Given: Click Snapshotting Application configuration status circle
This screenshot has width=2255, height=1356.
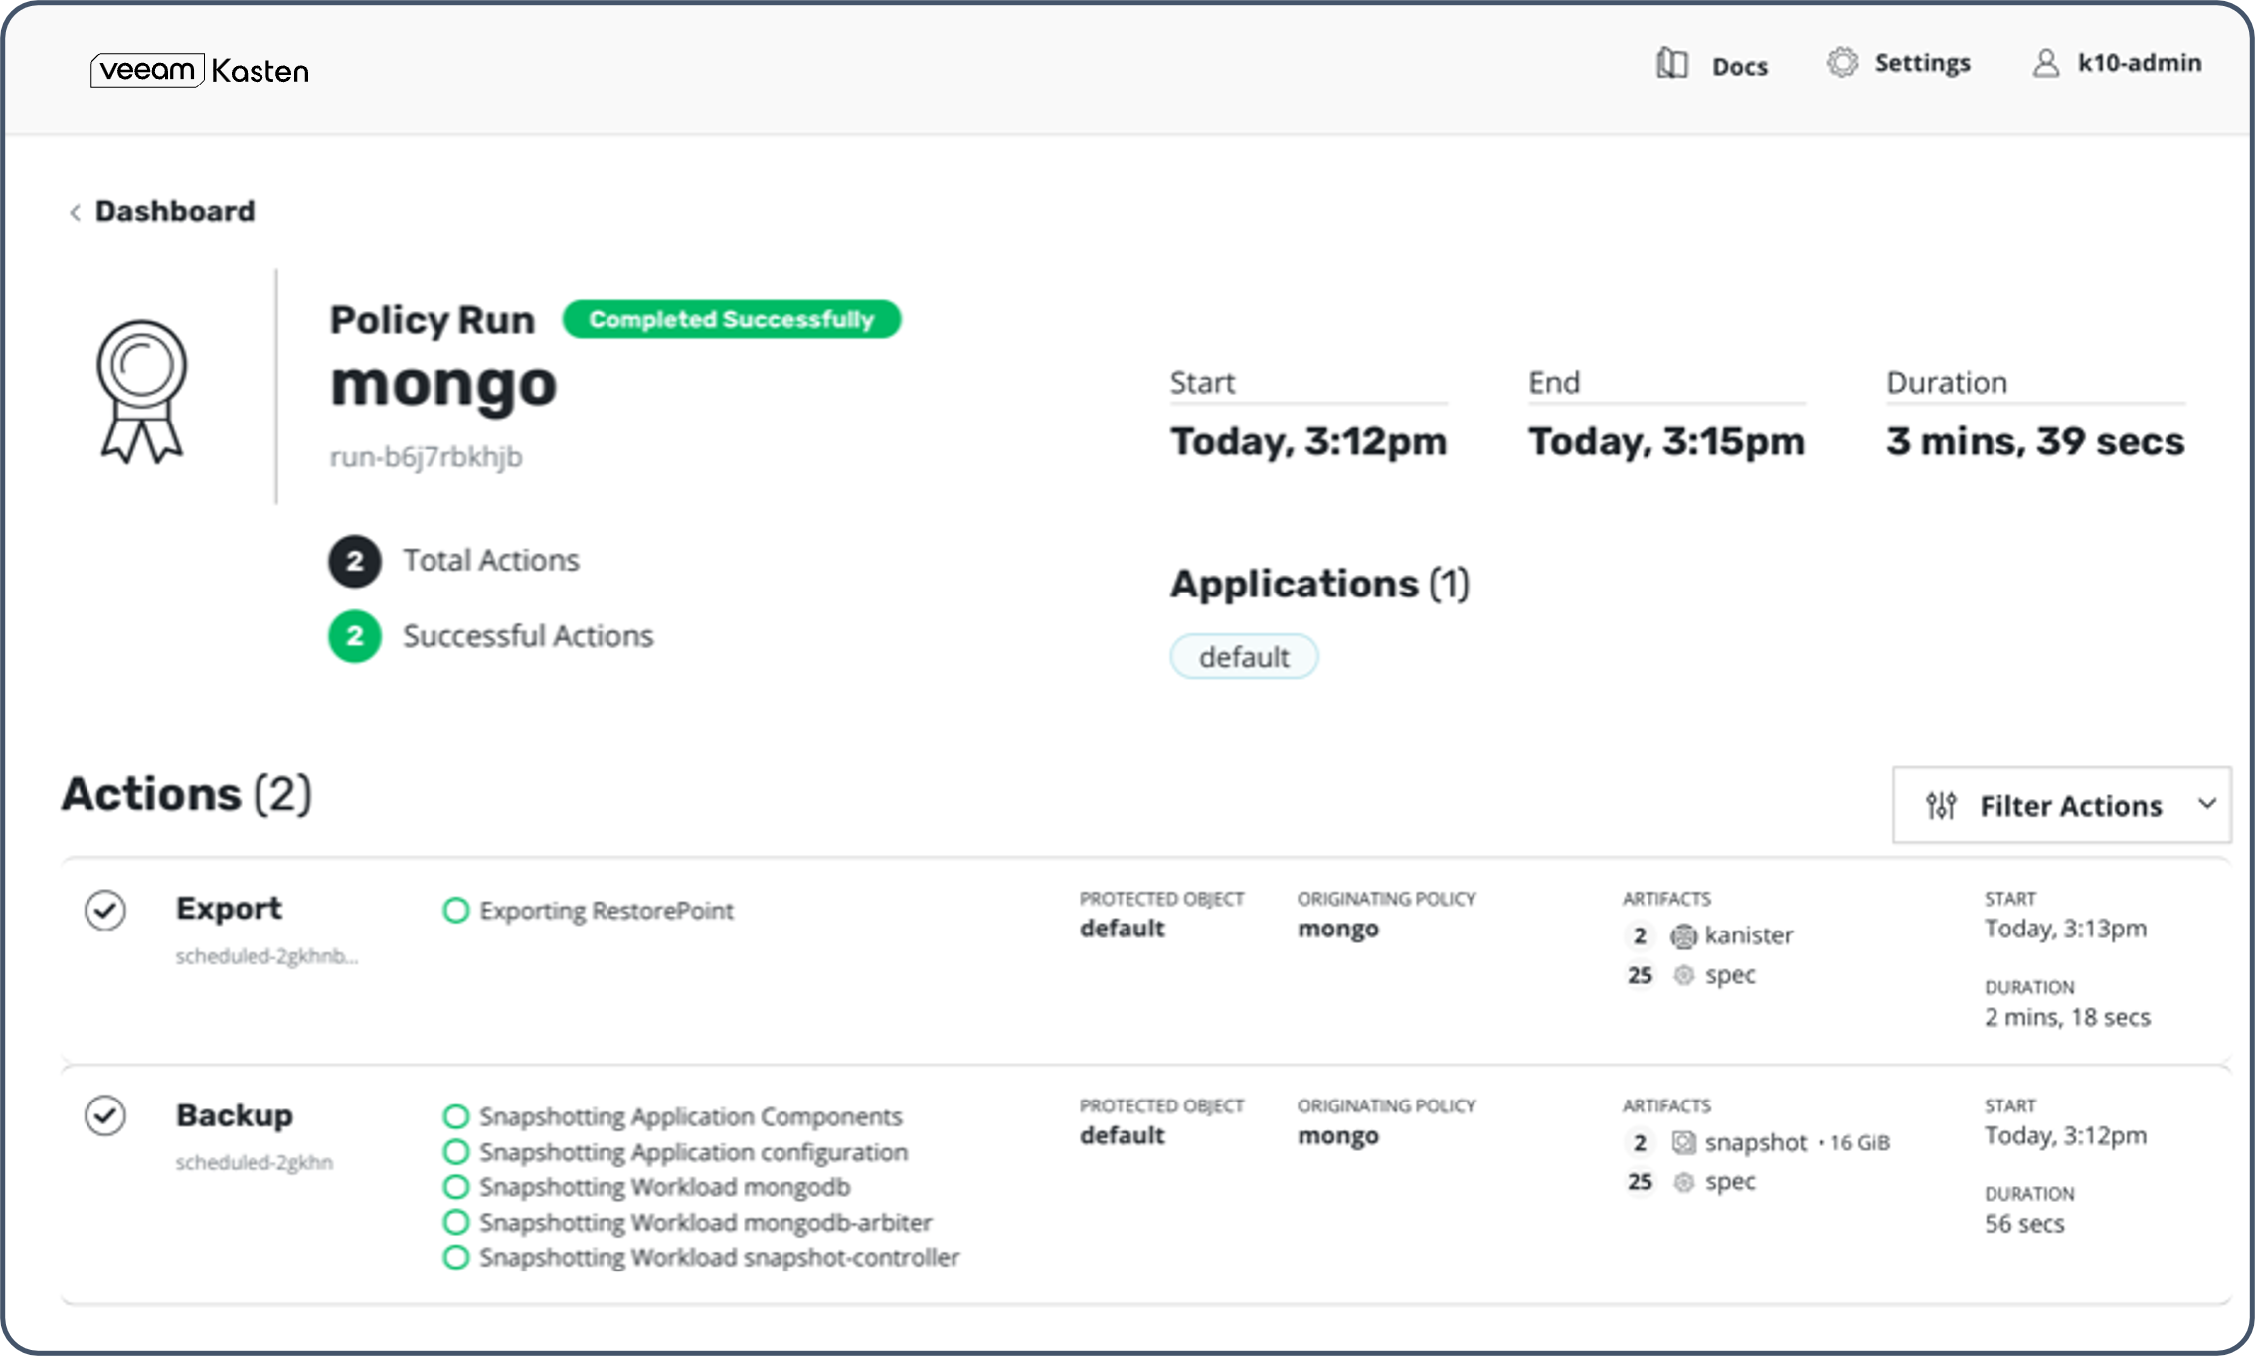Looking at the screenshot, I should (455, 1151).
